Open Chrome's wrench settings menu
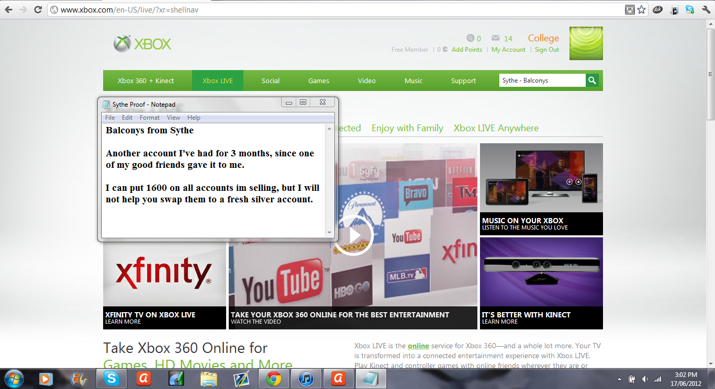Screen dimensions: 715x389 (705, 9)
